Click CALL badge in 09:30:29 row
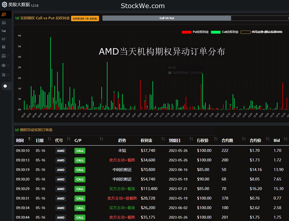This screenshot has height=221, width=289. [80, 189]
